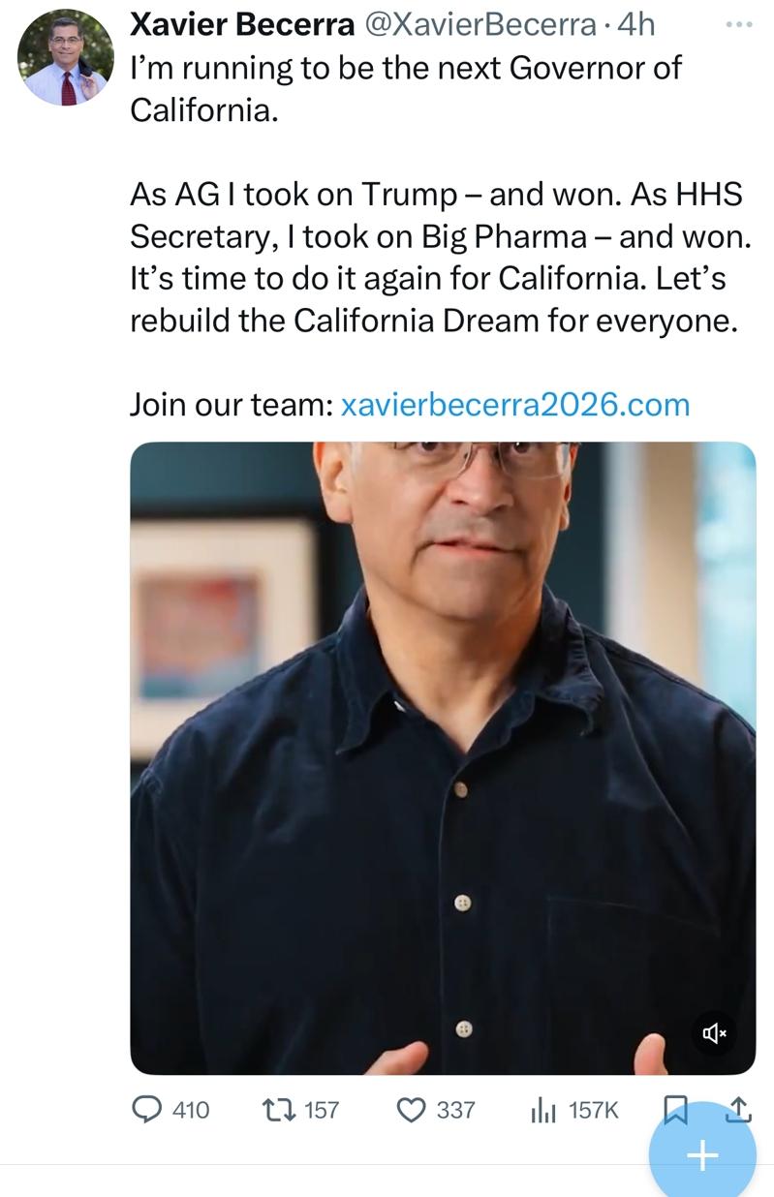The width and height of the screenshot is (774, 1197).
Task: View post analytics bar chart icon
Action: click(x=543, y=1110)
